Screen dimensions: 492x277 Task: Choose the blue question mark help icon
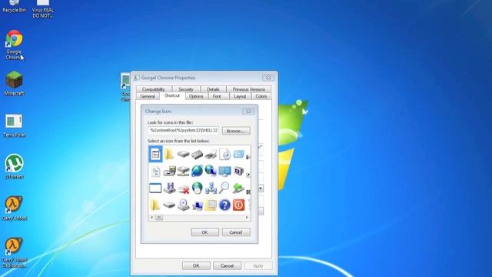(x=224, y=205)
